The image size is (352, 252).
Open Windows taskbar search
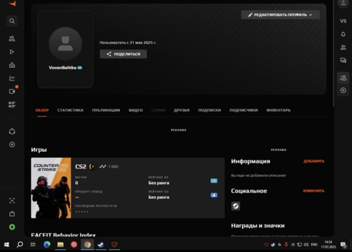(x=20, y=244)
